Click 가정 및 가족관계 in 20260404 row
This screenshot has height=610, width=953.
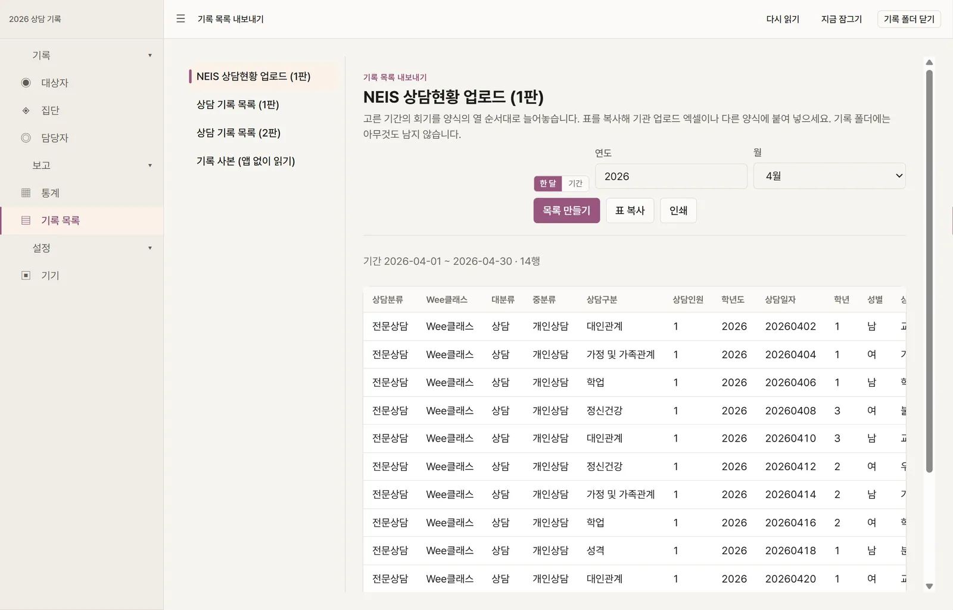[621, 354]
